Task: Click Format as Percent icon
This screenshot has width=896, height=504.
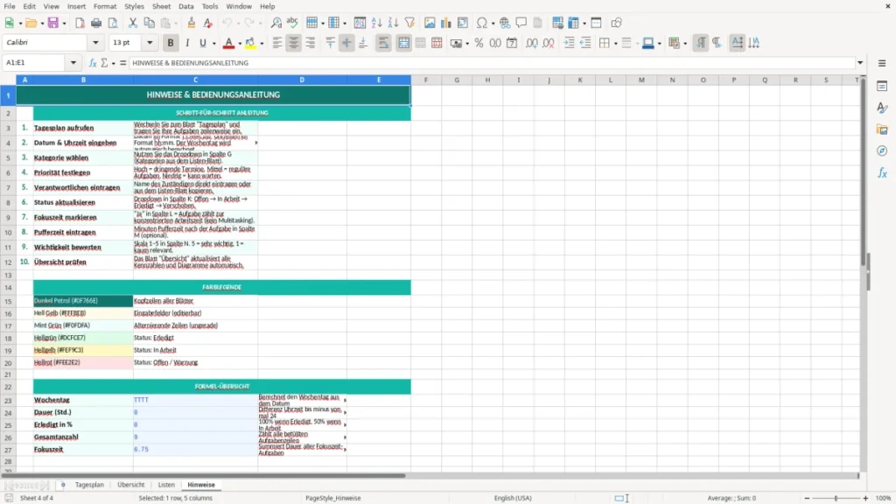Action: tap(479, 43)
